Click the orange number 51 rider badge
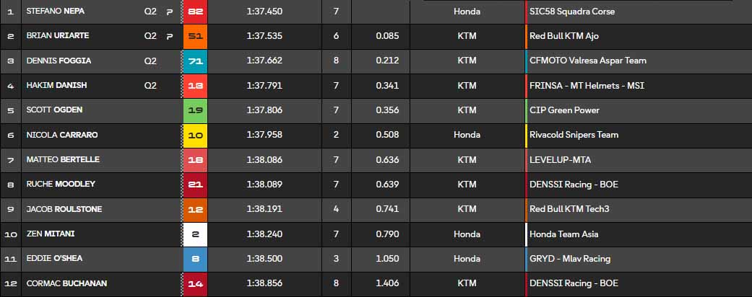This screenshot has width=752, height=297. click(x=195, y=36)
